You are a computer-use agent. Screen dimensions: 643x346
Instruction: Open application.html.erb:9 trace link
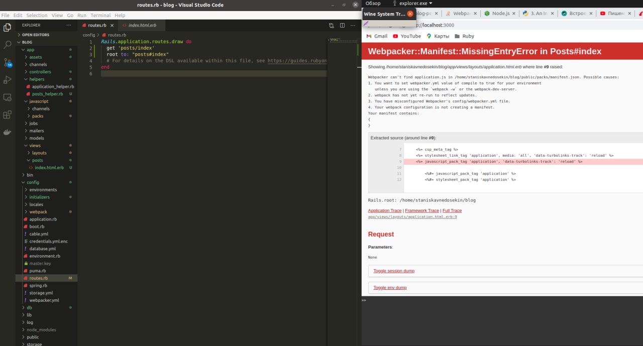click(412, 216)
